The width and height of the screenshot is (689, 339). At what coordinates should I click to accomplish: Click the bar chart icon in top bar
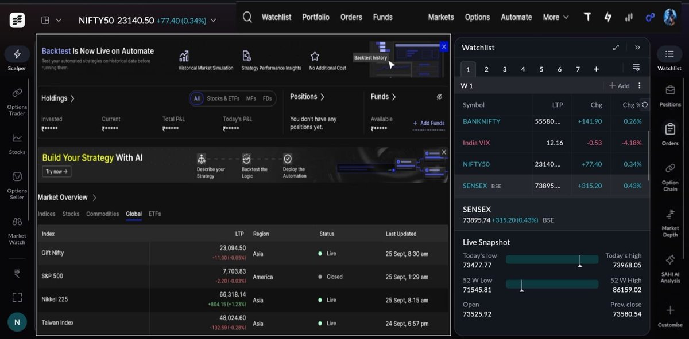(x=629, y=17)
